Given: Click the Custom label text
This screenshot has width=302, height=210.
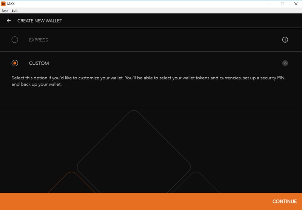Looking at the screenshot, I should (39, 63).
